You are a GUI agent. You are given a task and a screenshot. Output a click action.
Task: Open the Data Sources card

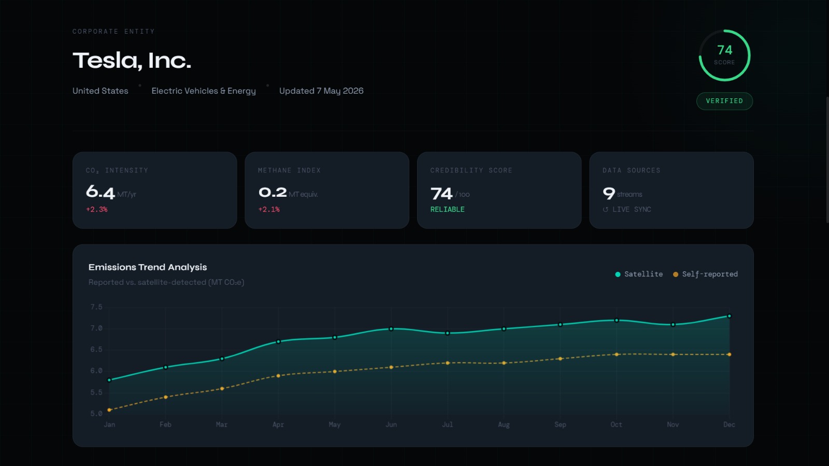(x=671, y=190)
